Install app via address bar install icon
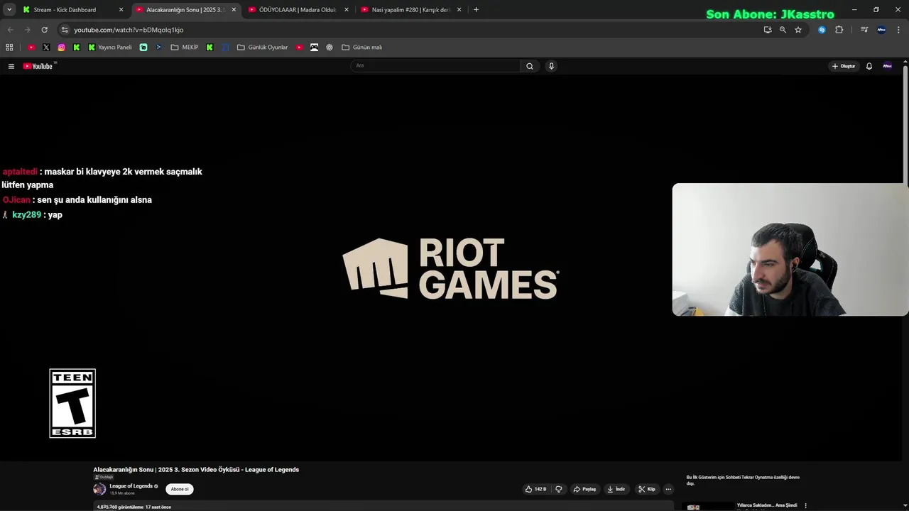The width and height of the screenshot is (909, 511). [767, 30]
